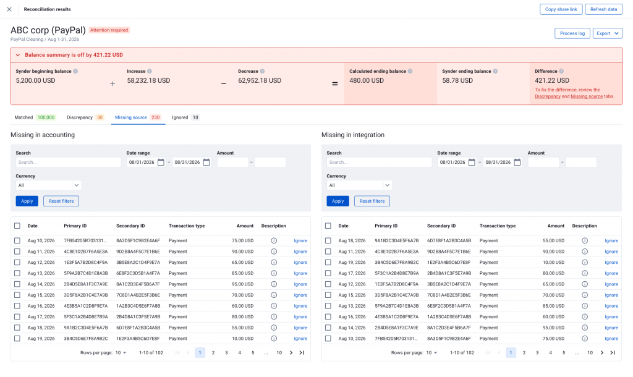The width and height of the screenshot is (633, 377).
Task: View description info for Aug 15 integration row
Action: (585, 295)
